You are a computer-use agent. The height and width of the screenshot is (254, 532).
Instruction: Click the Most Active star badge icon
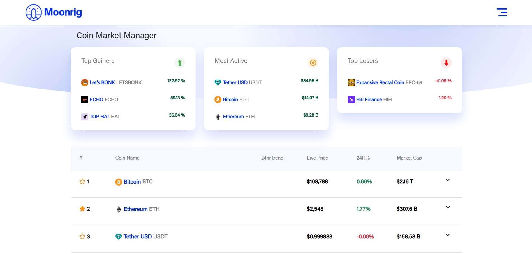313,63
